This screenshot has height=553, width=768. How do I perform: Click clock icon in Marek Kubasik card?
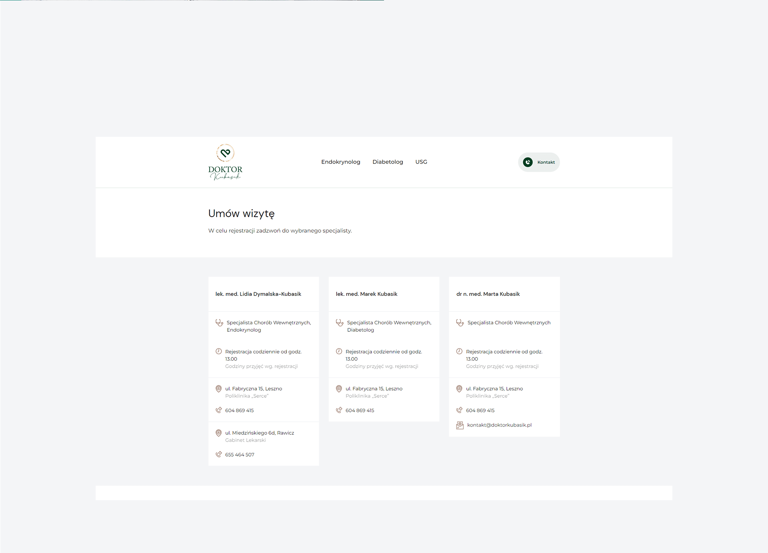coord(339,351)
